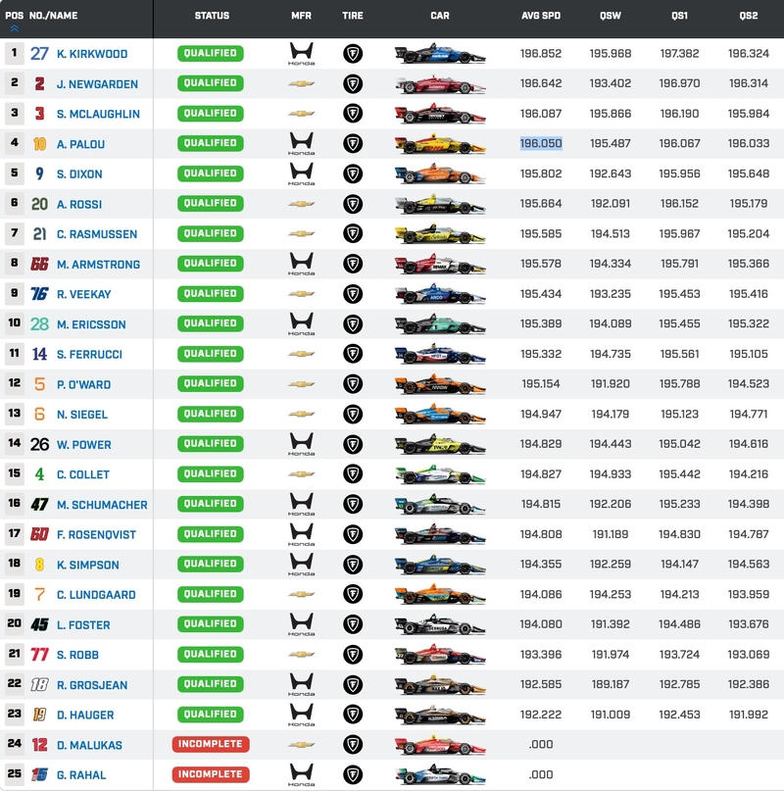784x791 pixels.
Task: Click Chevrolet logo in C. Lundgaard row
Action: click(301, 594)
